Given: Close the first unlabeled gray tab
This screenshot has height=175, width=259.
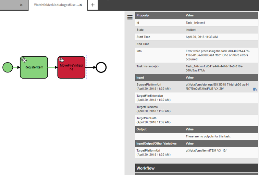Looking at the screenshot, I should (x=21, y=5).
